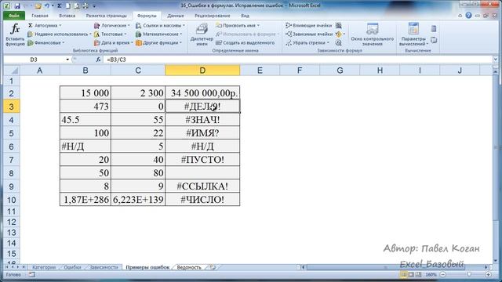Click the Excel Help question mark icon
The width and height of the screenshot is (502, 282).
click(x=468, y=16)
